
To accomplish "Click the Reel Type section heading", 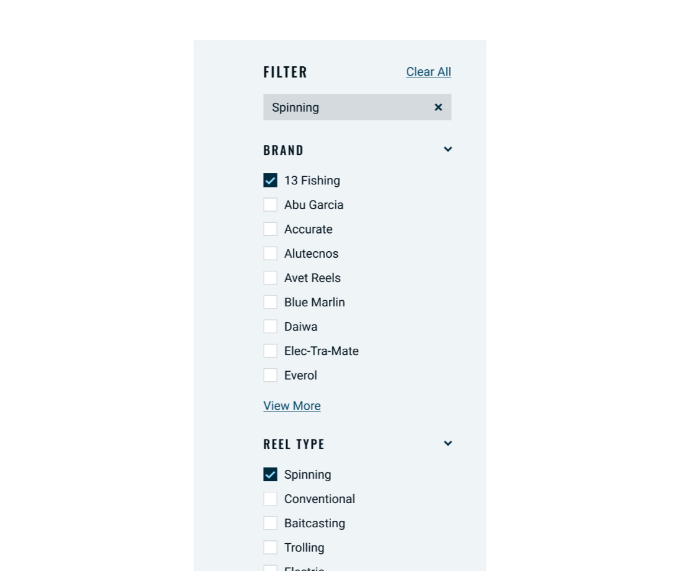I will click(294, 445).
